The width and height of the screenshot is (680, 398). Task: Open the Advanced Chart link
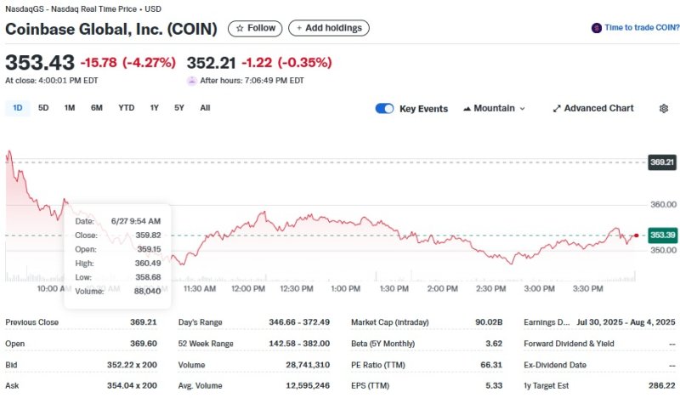coord(598,109)
